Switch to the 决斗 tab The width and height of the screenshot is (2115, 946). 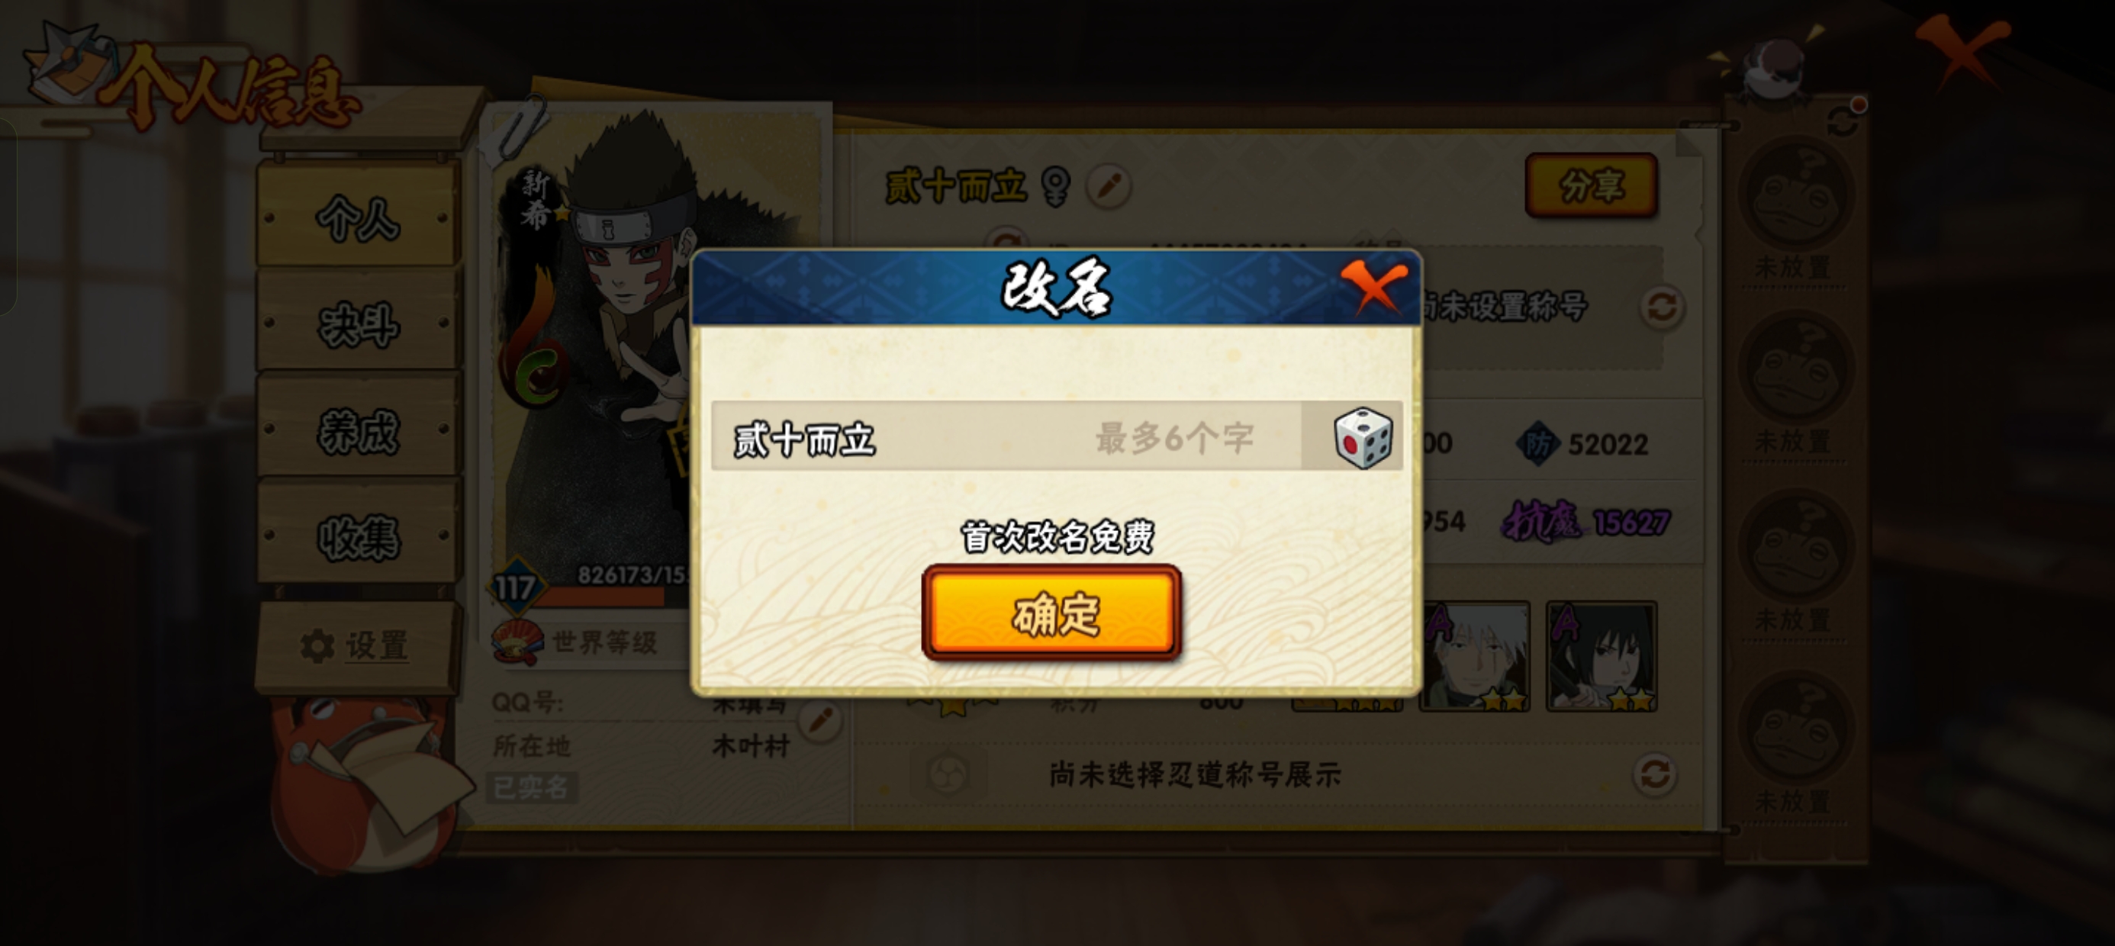pyautogui.click(x=356, y=323)
